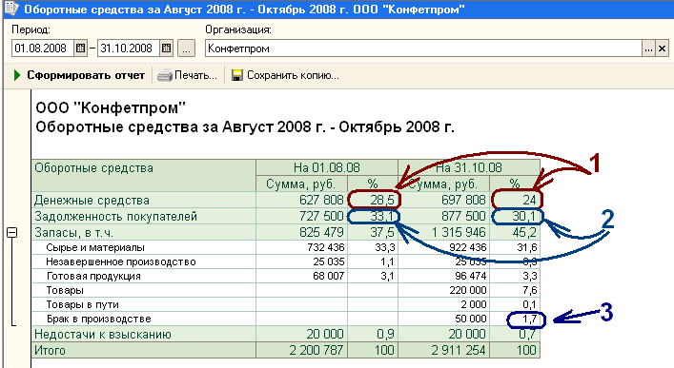Select the Товары row label
Image resolution: width=674 pixels, height=368 pixels.
point(65,290)
